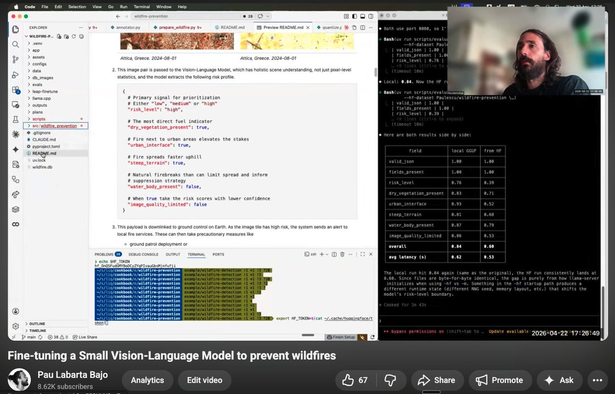615x394 pixels.
Task: Open the Manage gear icon
Action: [x=15, y=326]
